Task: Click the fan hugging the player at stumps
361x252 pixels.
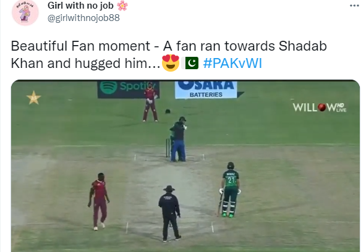Action: [x=179, y=139]
